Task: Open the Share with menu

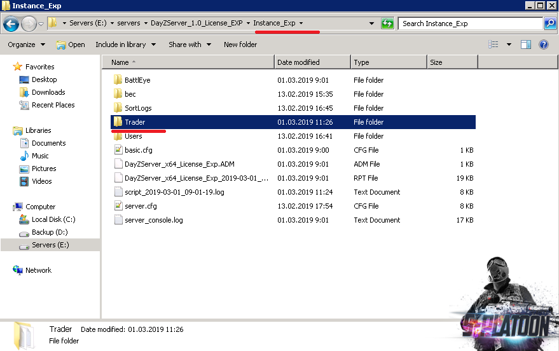Action: pos(190,45)
